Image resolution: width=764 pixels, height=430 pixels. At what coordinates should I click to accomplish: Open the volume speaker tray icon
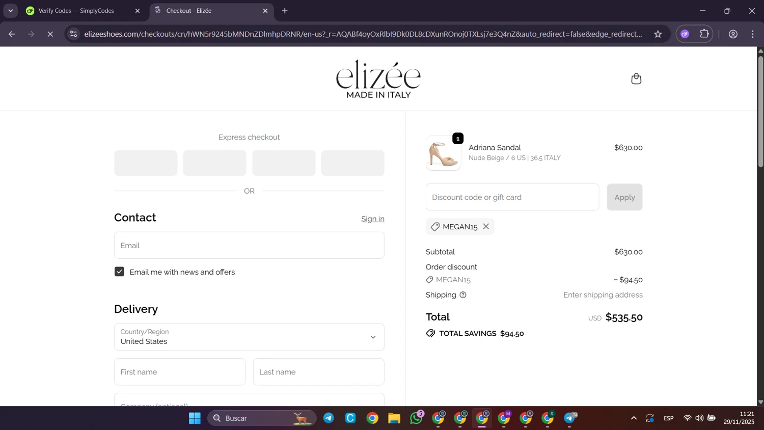point(699,418)
